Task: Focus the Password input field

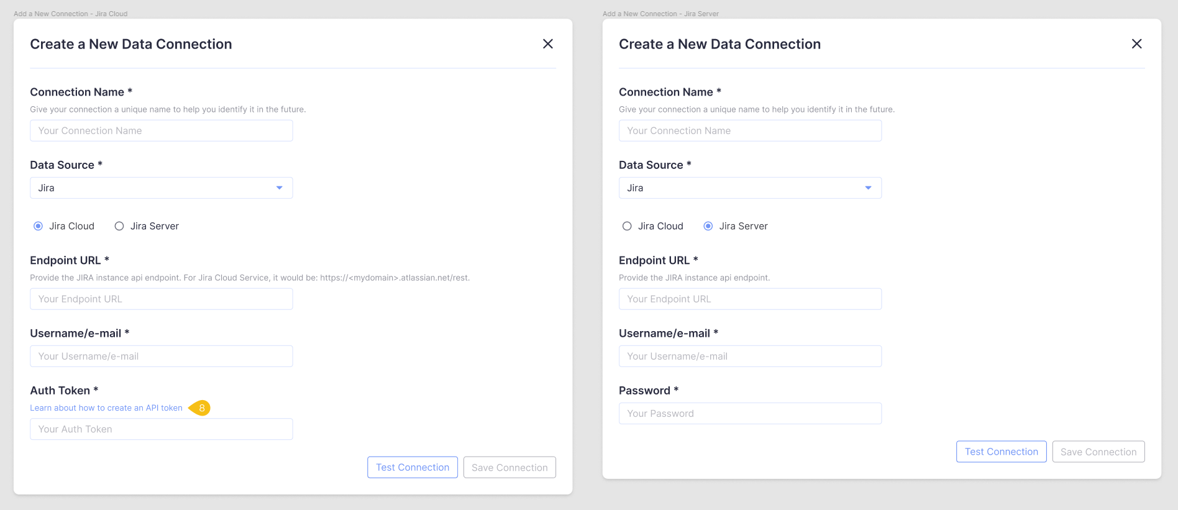Action: point(750,414)
